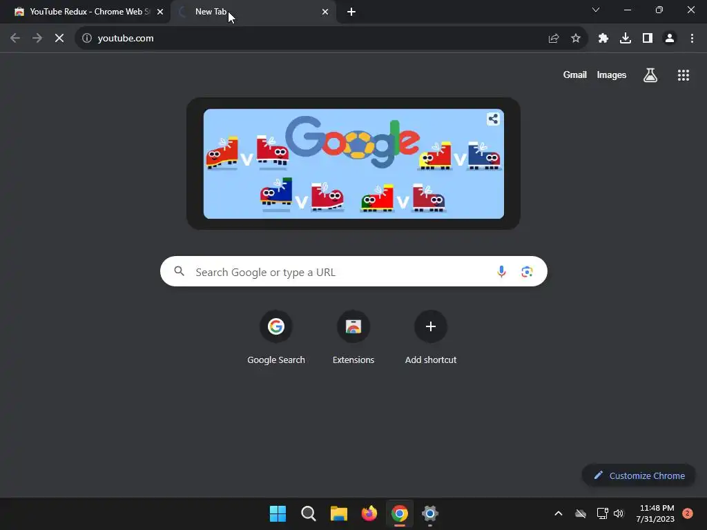Viewport: 707px width, 530px height.
Task: Expand the tab search chevron
Action: [x=596, y=10]
